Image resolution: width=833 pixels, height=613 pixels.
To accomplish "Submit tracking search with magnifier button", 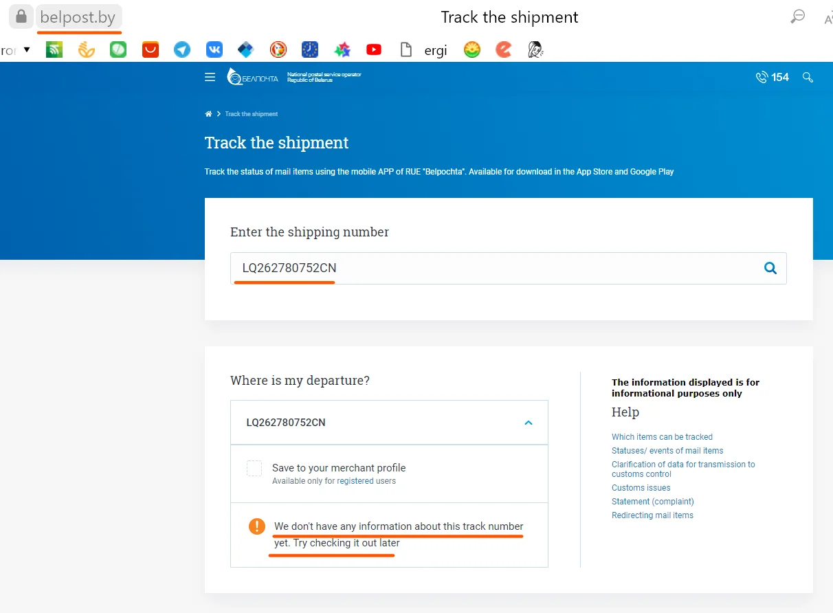I will 770,268.
